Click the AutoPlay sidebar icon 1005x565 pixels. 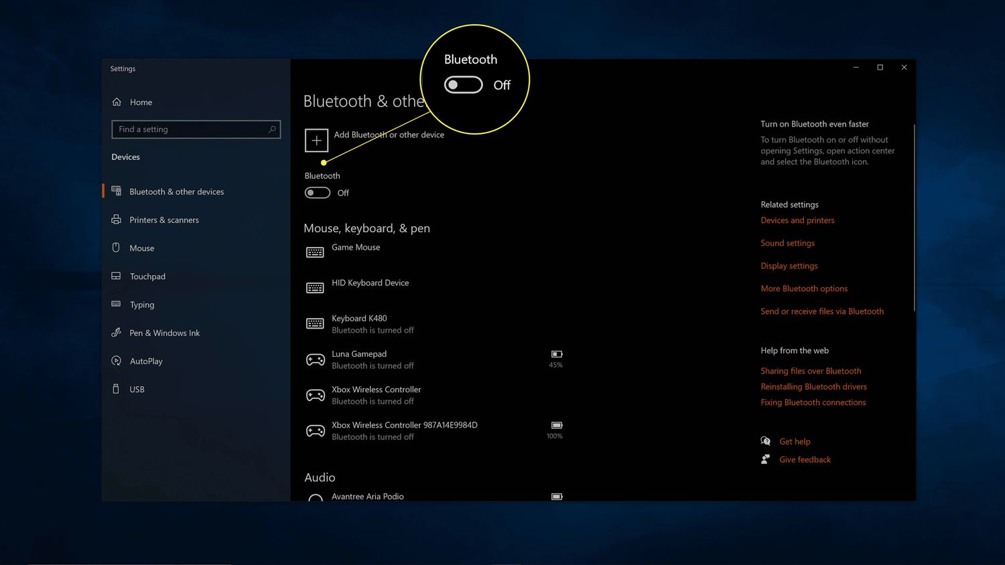tap(116, 361)
